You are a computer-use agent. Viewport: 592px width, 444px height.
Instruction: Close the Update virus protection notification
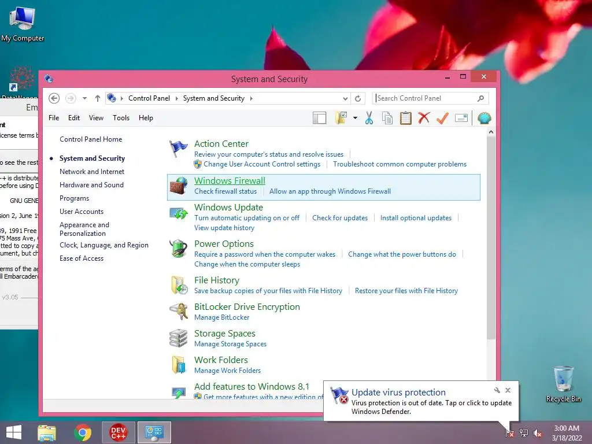(x=508, y=390)
